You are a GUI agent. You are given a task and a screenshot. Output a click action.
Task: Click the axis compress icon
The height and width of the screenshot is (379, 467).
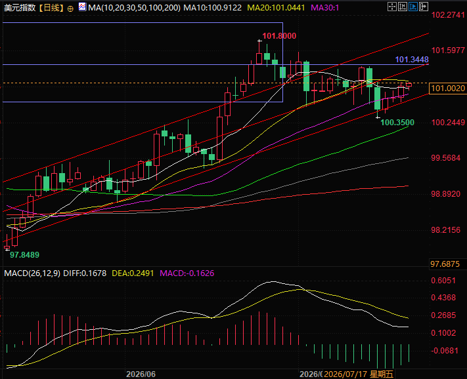click(403, 7)
